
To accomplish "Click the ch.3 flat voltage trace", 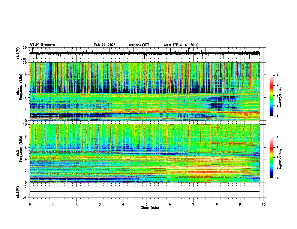I will click(x=144, y=192).
